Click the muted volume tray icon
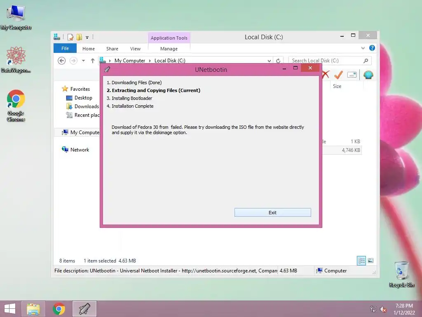Viewport: 422px width, 317px height. pos(383,309)
